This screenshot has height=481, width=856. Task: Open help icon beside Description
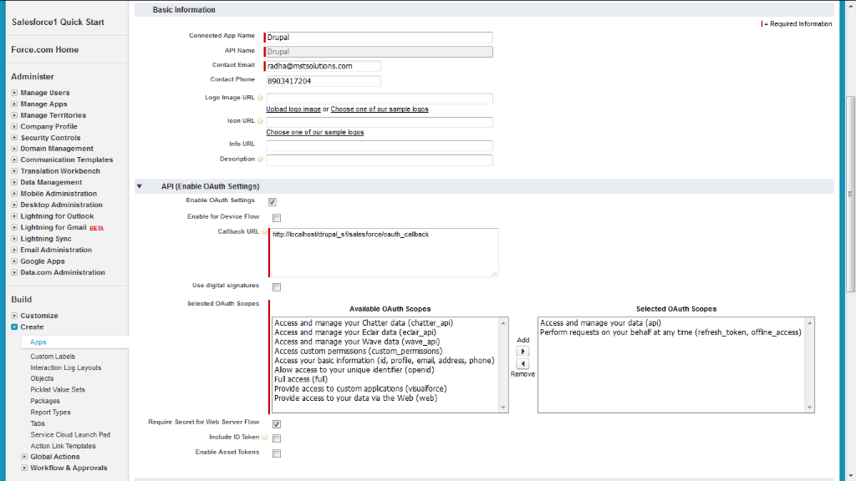pos(261,159)
